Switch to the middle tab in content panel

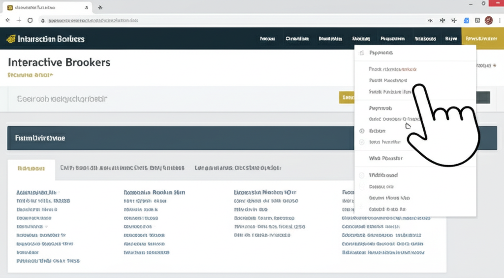(x=122, y=168)
